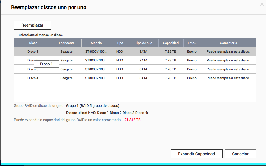Screen dimensions: 266x166
Task: Sort by the Fabricante column header
Action: [66, 43]
